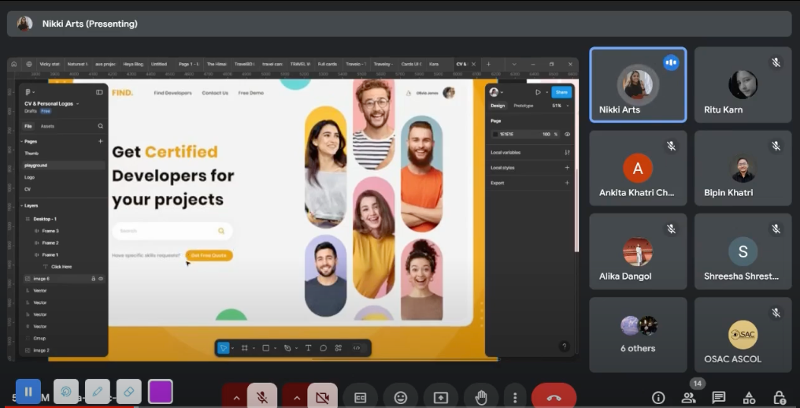This screenshot has width=800, height=408.
Task: Open the 6 others participants tile
Action: tap(638, 335)
